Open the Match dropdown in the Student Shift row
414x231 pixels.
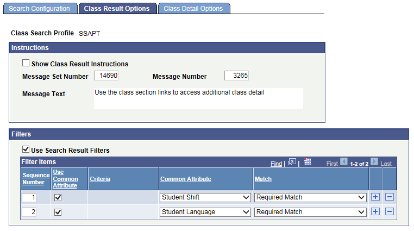point(310,197)
